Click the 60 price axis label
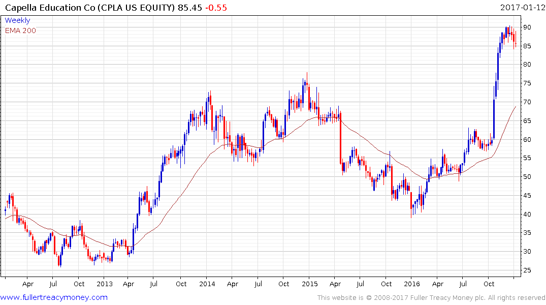 527,139
